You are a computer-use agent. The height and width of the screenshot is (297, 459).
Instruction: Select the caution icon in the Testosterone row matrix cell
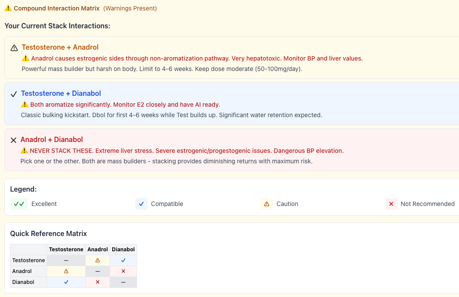coord(97,260)
